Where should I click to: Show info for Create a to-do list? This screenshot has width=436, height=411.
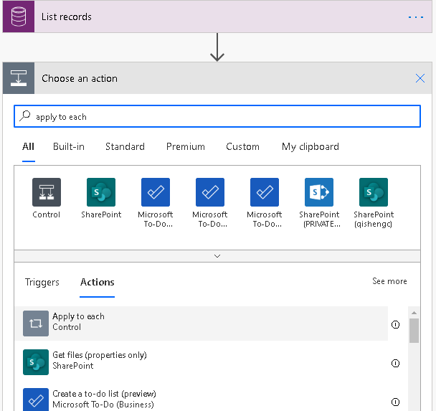[395, 402]
